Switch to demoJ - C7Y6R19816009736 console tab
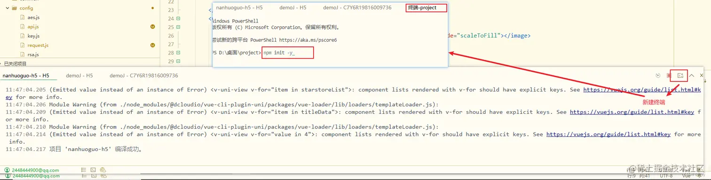 pos(144,75)
